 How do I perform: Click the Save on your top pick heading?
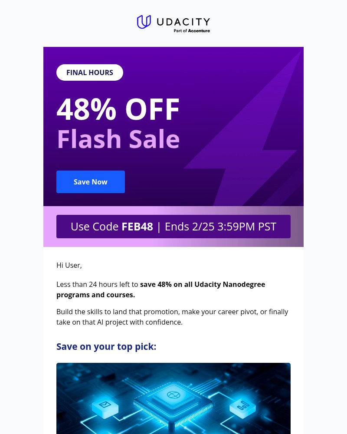coord(106,346)
